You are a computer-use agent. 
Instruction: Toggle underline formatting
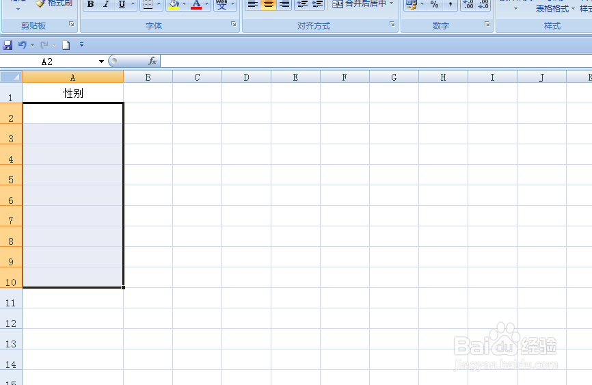click(122, 5)
